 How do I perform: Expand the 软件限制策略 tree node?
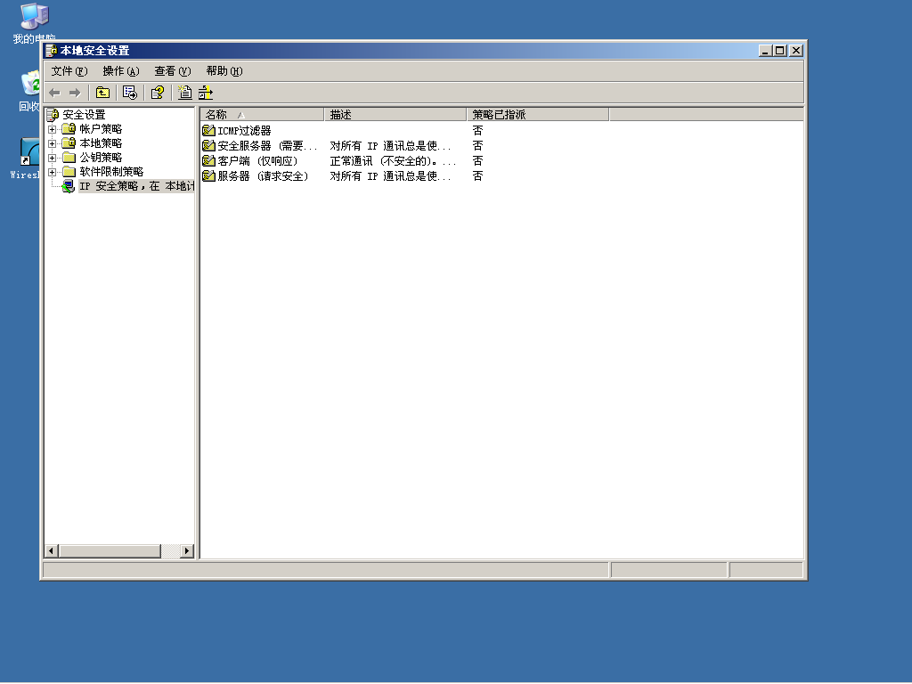[x=52, y=172]
